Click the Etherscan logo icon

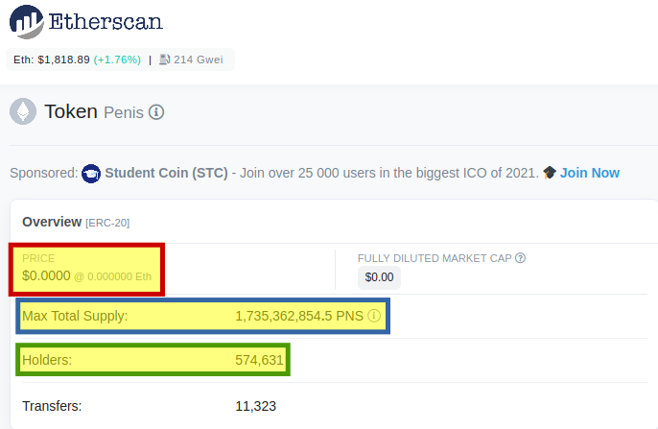[27, 21]
